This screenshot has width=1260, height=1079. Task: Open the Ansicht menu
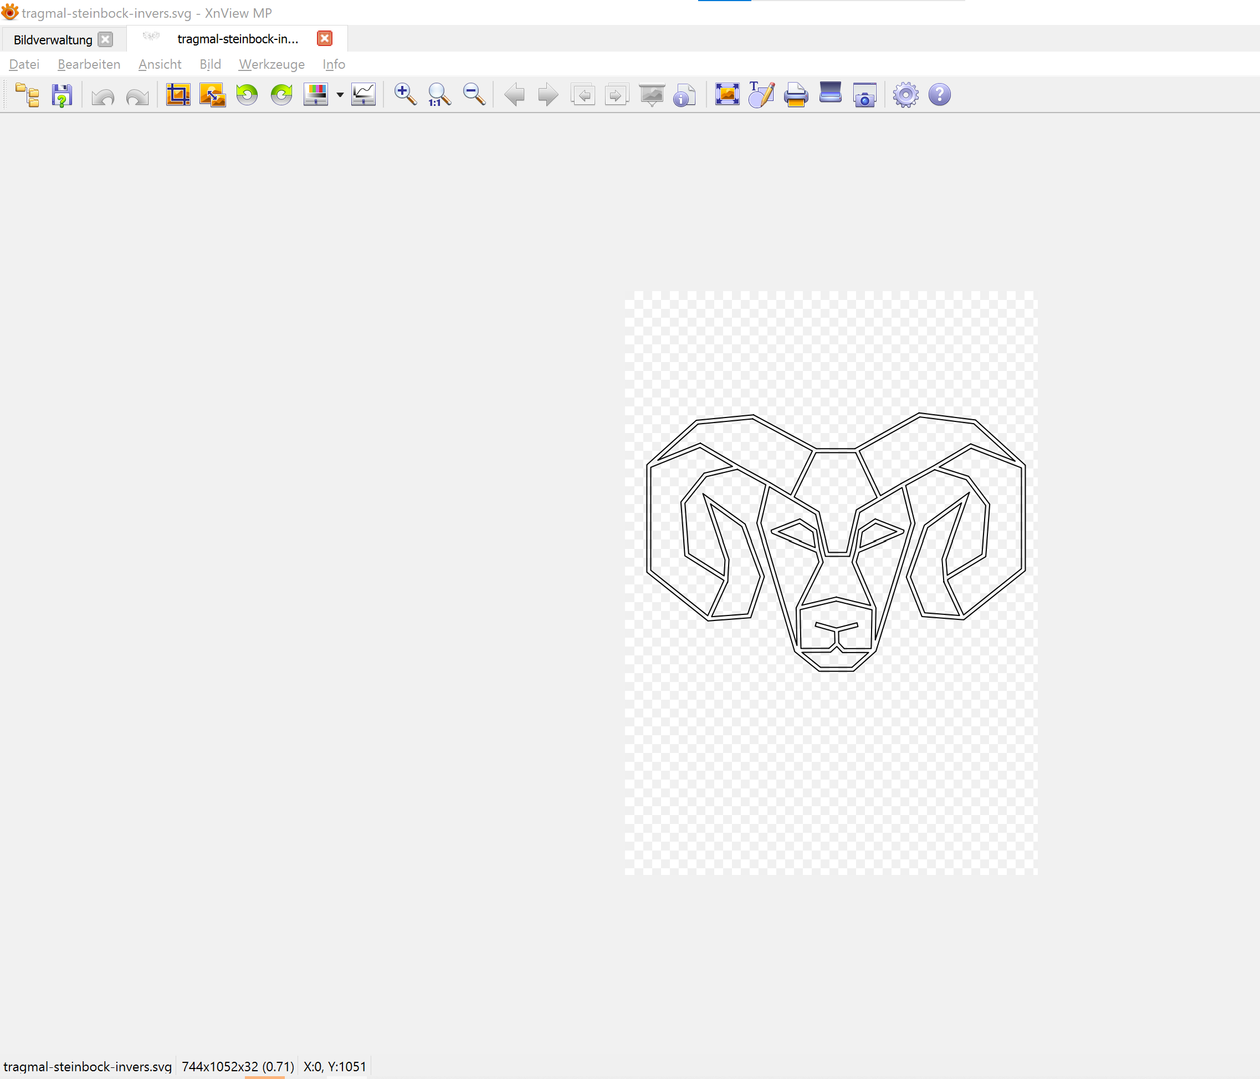pyautogui.click(x=160, y=64)
